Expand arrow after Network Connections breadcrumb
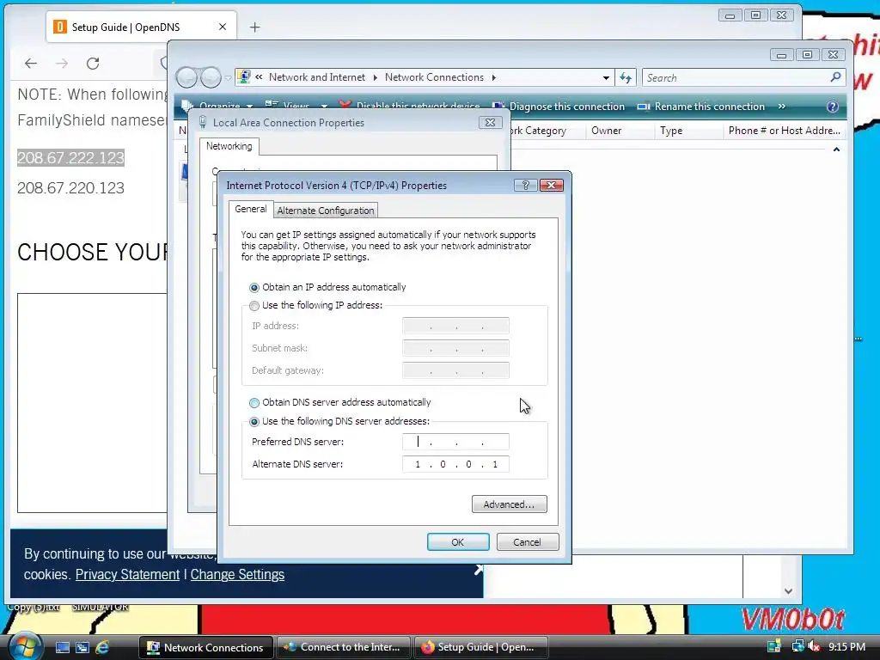The height and width of the screenshot is (660, 880). tap(494, 77)
